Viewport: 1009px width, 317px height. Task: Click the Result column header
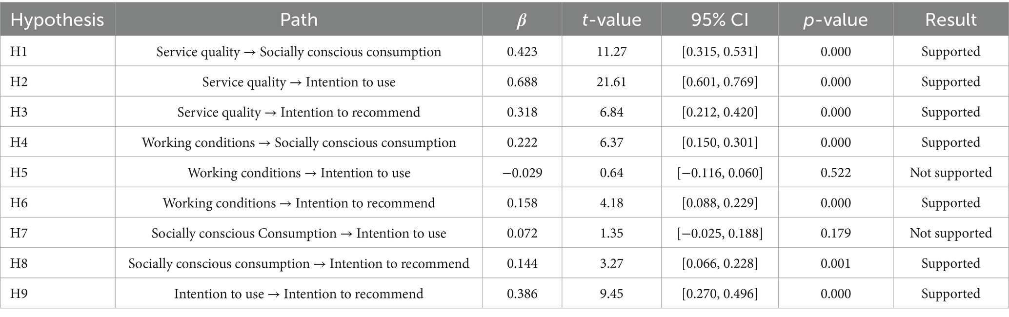950,20
